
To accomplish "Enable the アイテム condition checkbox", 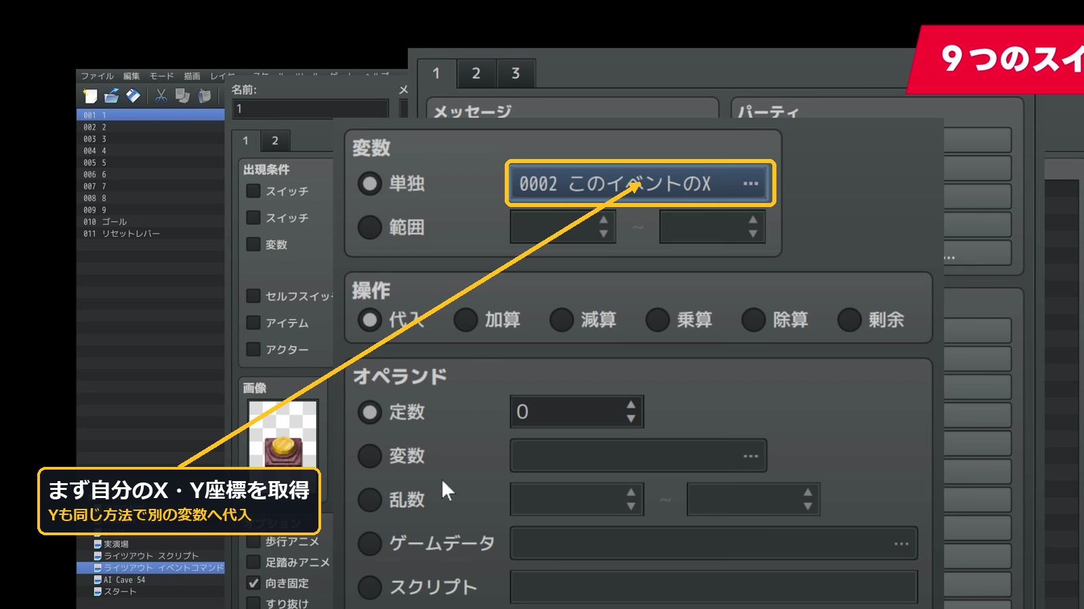I will pos(253,323).
